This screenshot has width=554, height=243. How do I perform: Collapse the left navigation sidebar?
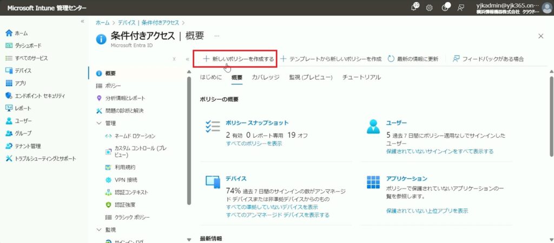(x=82, y=21)
